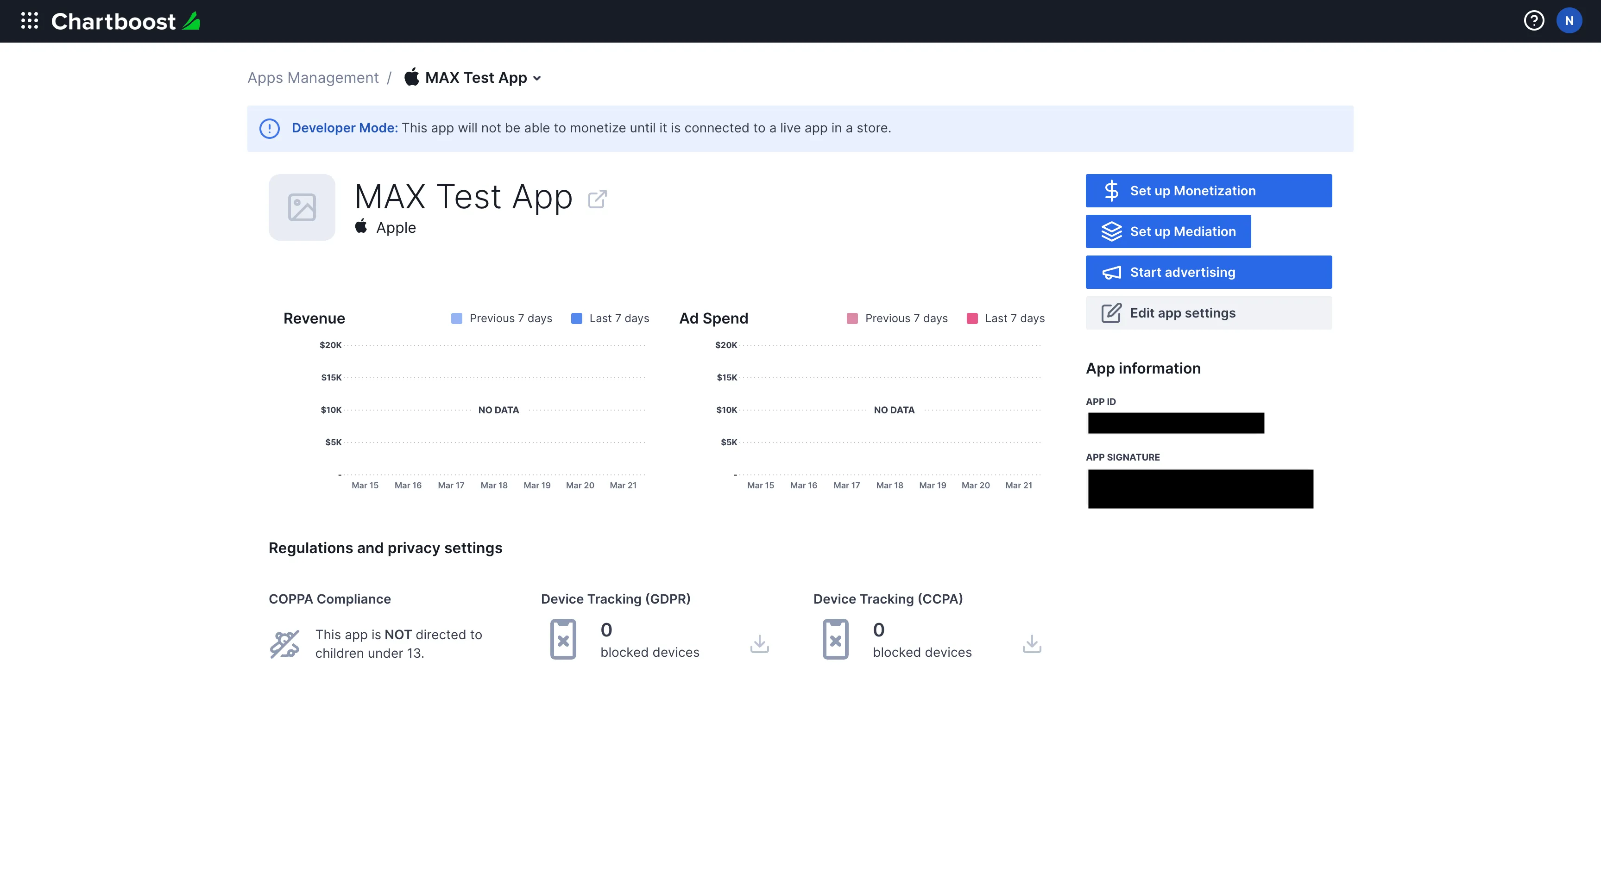Click the CCPA blocked device phone icon
1601x885 pixels.
click(835, 639)
